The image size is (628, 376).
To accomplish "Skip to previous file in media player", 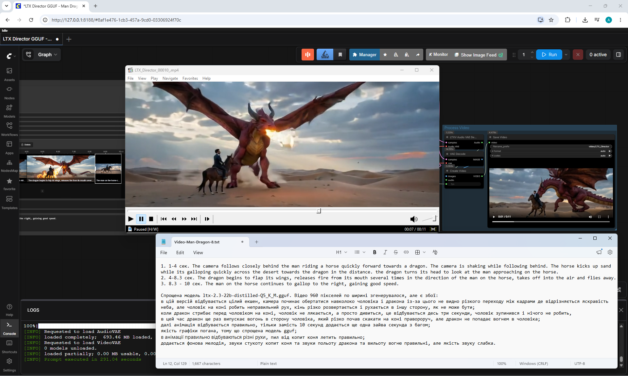I will 164,219.
